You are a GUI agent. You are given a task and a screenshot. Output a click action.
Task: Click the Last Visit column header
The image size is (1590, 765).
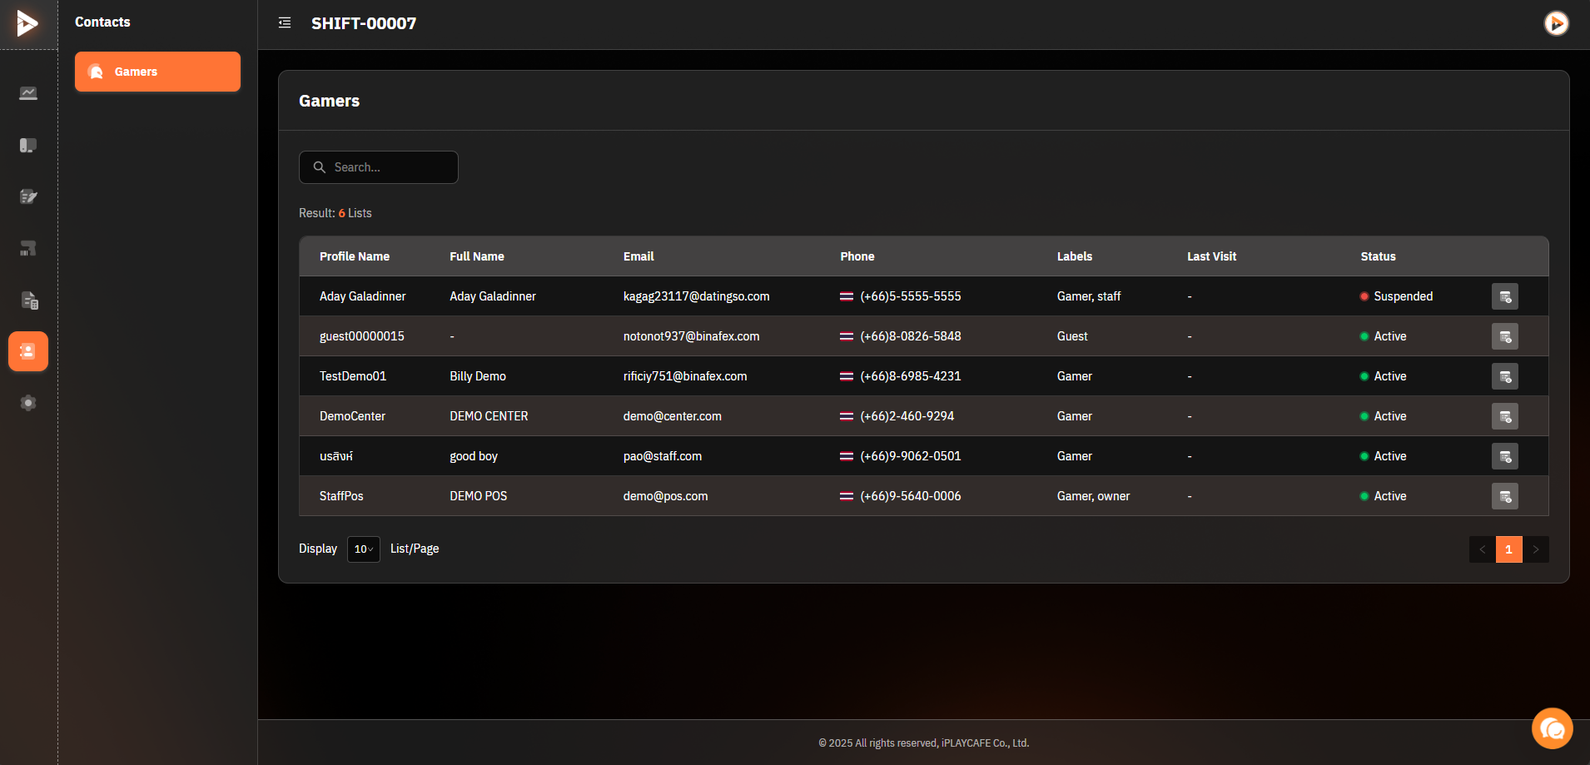point(1212,256)
